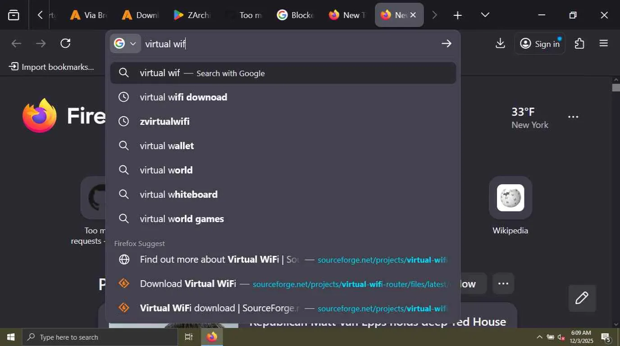Go back one page

(x=16, y=43)
